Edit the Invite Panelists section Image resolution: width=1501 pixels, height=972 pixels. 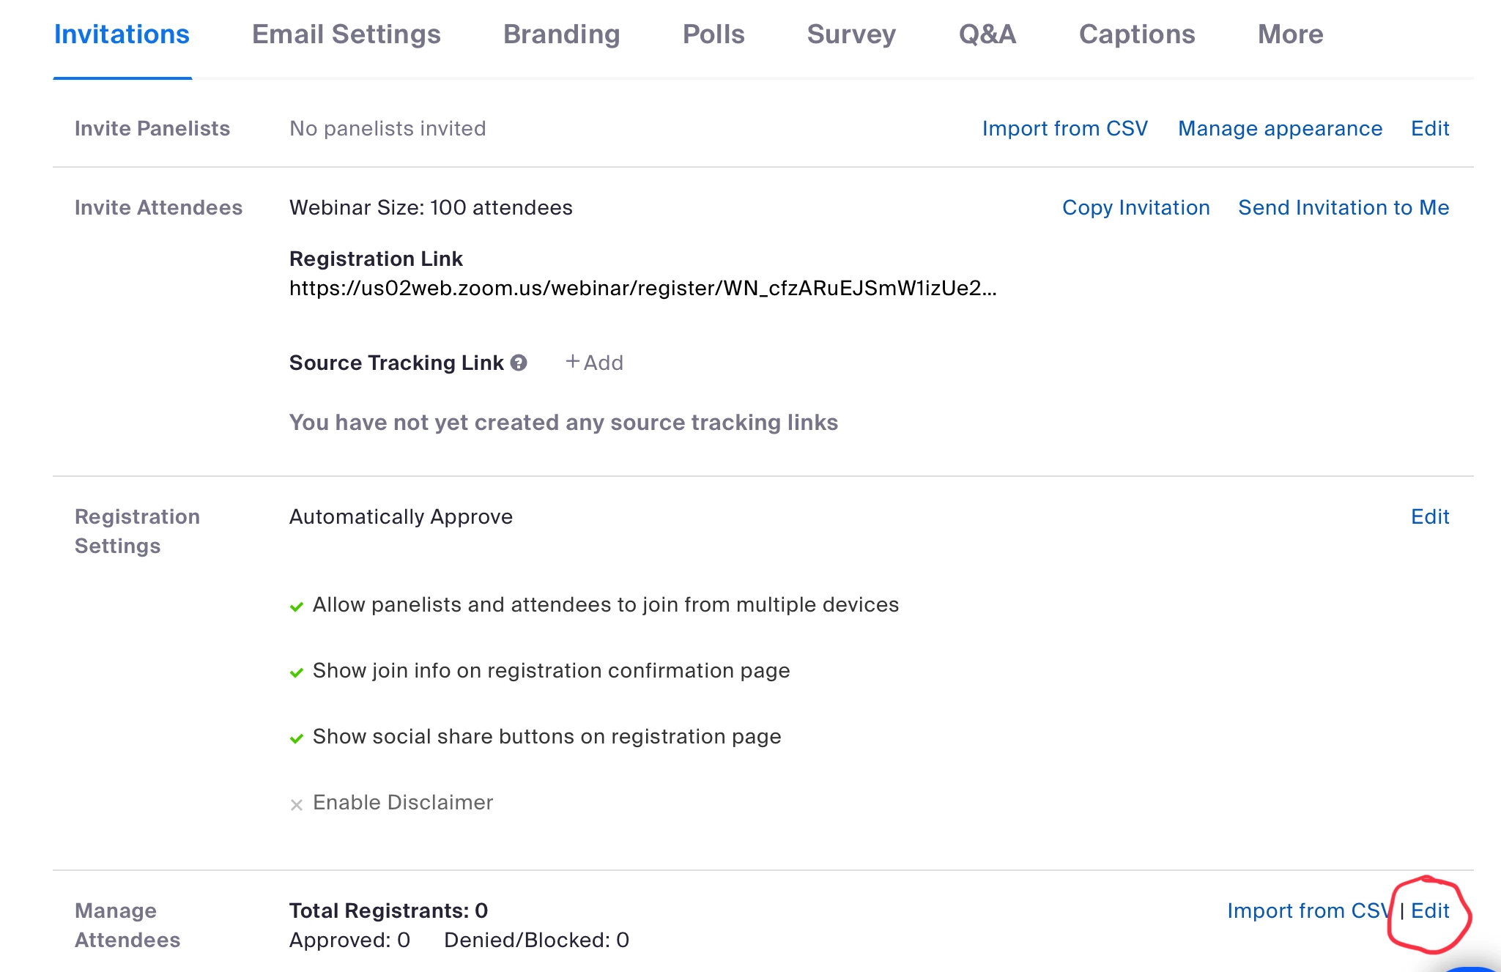1430,128
